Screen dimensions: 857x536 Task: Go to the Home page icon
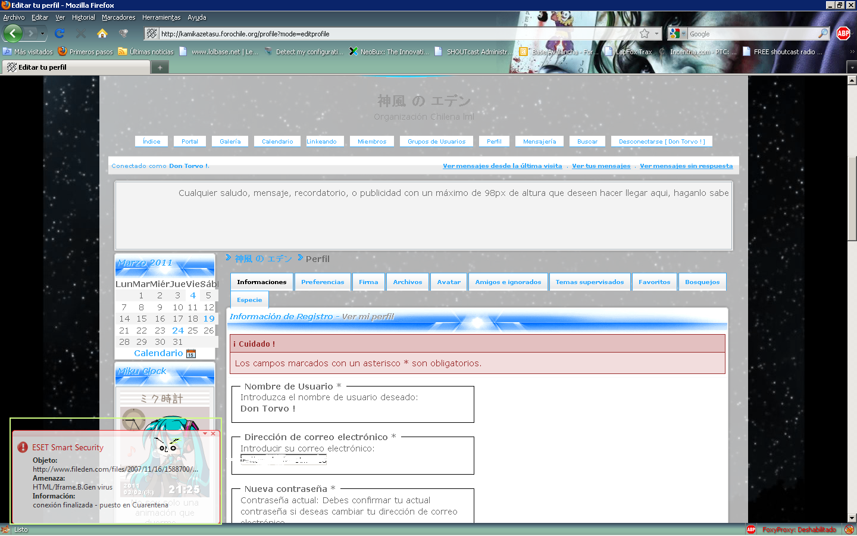click(x=102, y=33)
